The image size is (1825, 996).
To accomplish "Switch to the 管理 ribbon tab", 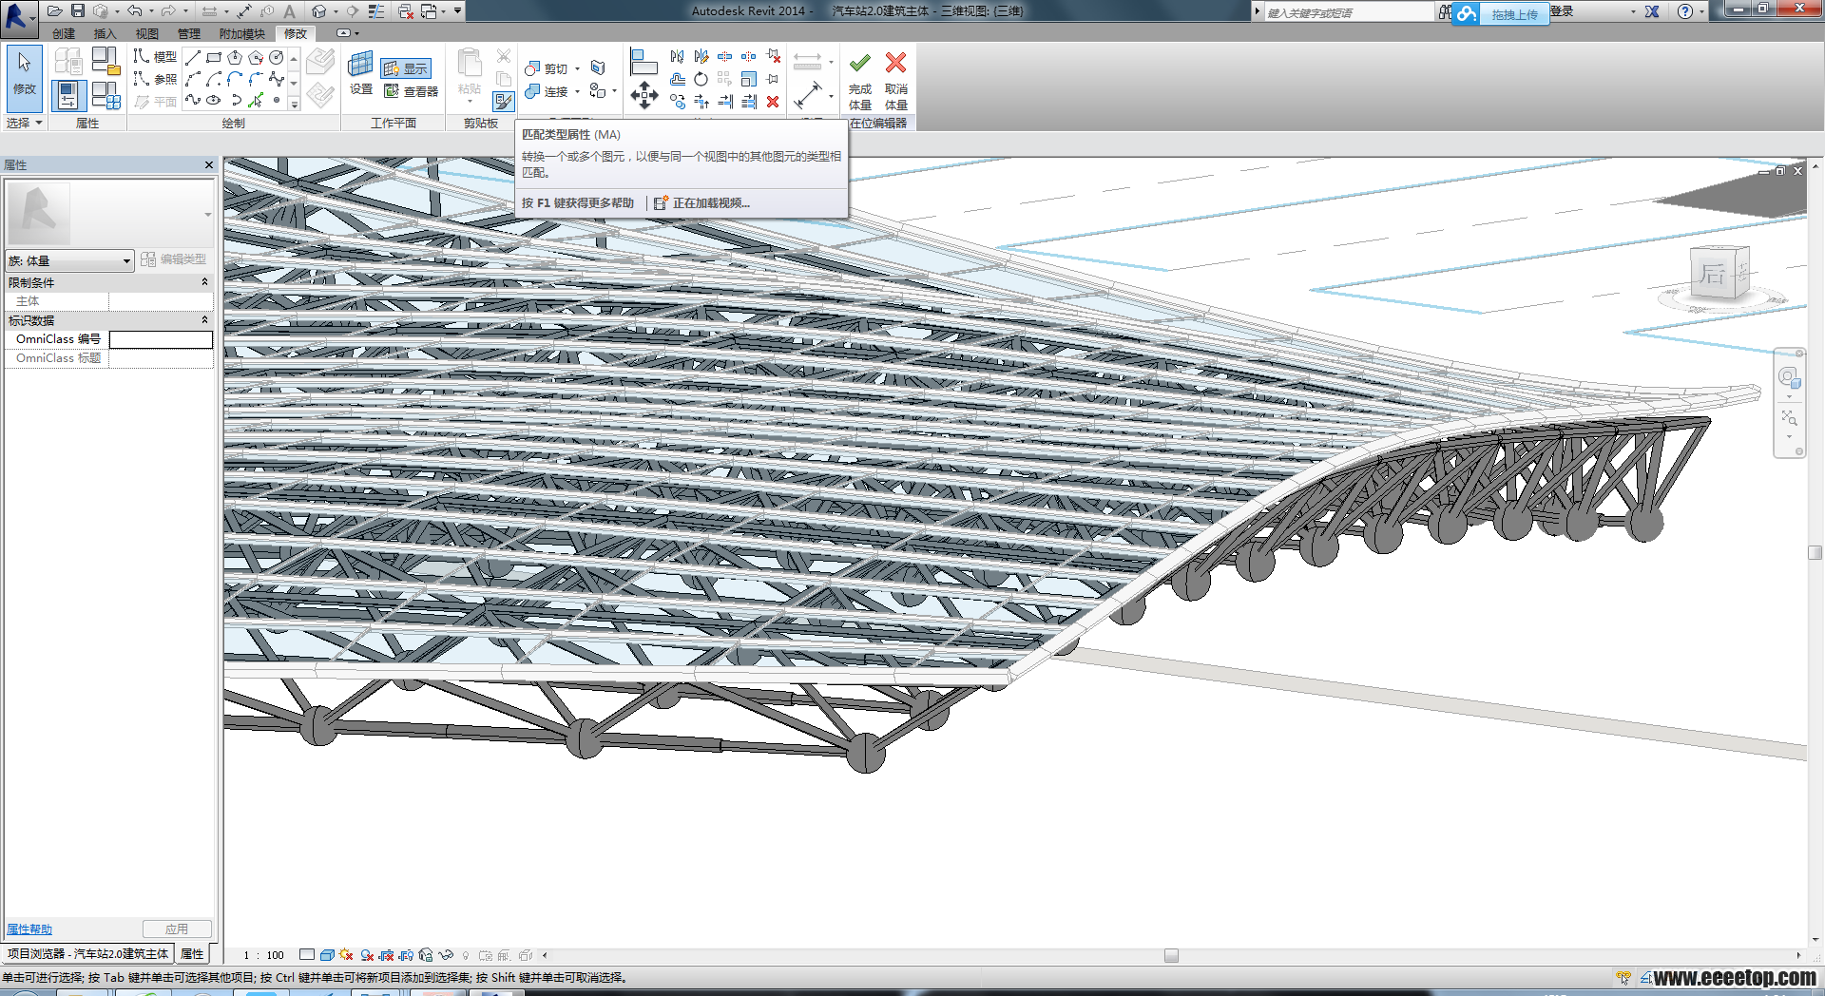I will coord(188,33).
